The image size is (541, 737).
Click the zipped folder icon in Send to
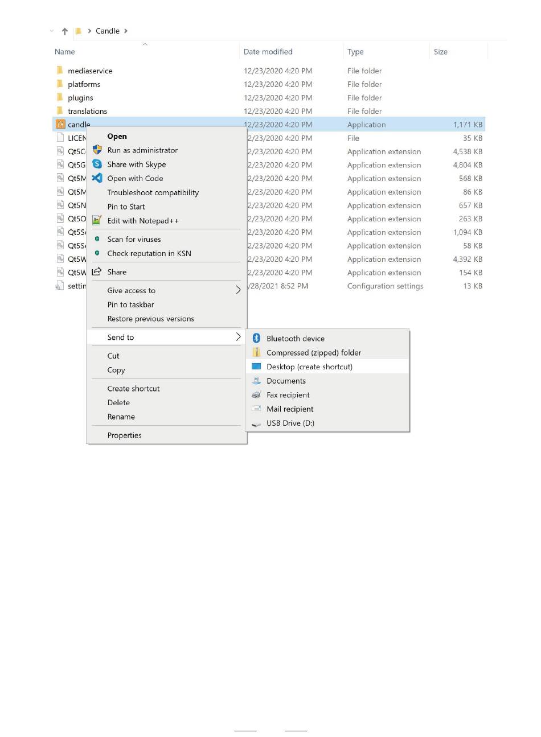pos(256,352)
